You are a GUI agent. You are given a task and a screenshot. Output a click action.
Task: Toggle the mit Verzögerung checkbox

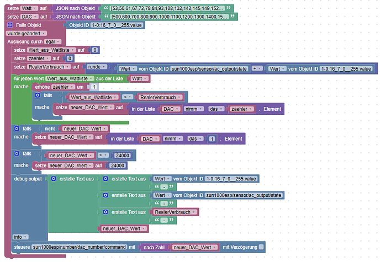pyautogui.click(x=261, y=247)
